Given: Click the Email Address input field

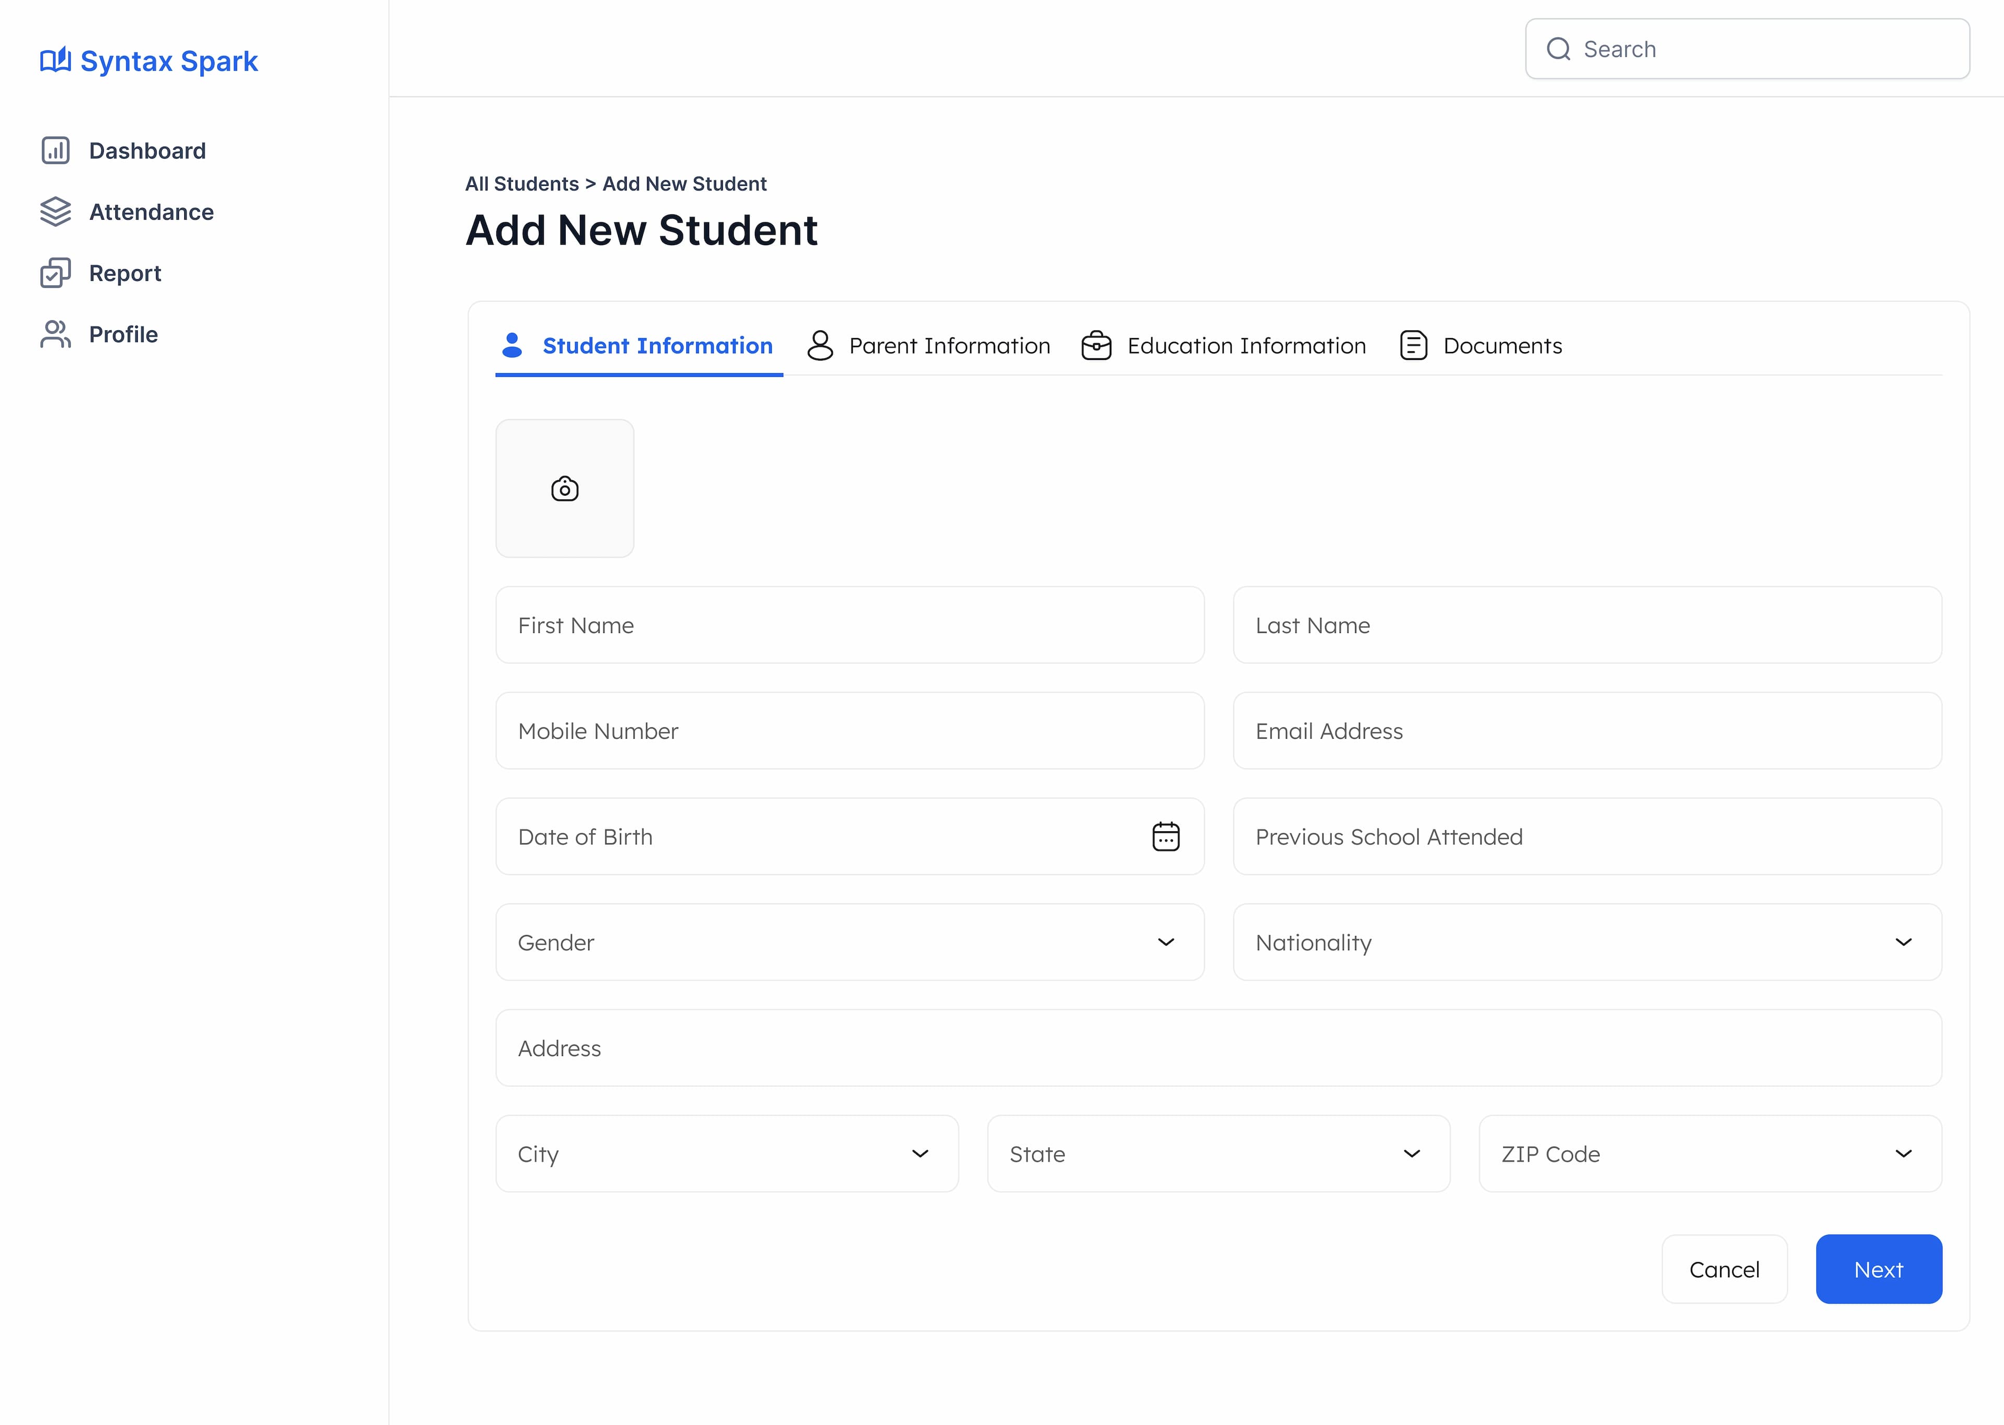Looking at the screenshot, I should tap(1587, 731).
